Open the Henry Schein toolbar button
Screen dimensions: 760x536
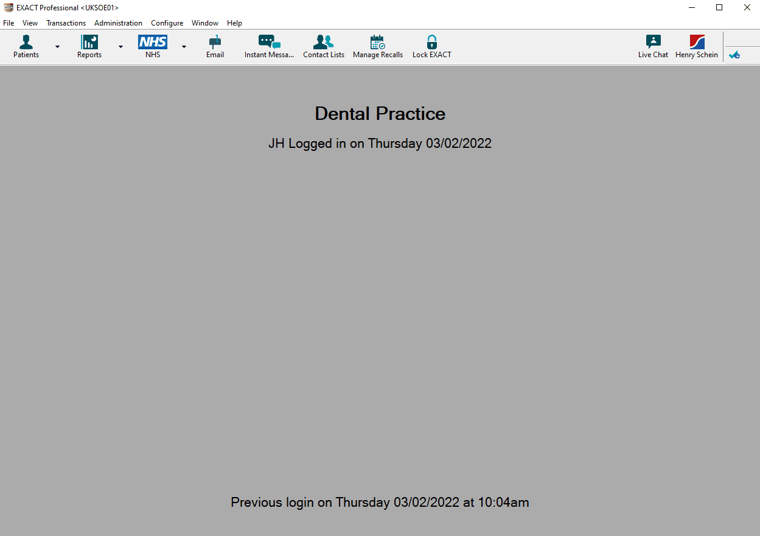click(x=697, y=47)
